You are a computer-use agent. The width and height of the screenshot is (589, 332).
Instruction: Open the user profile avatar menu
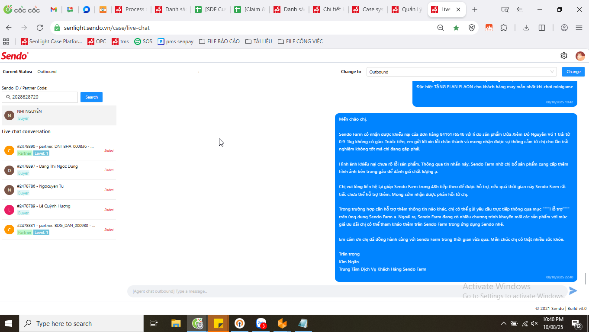580,56
